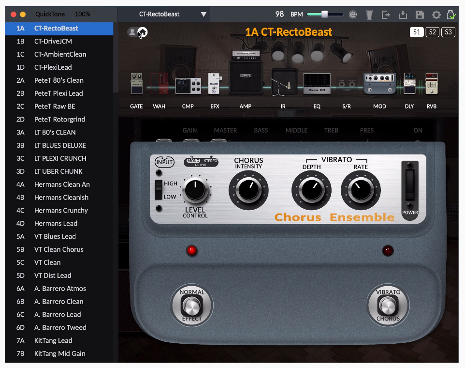Select the S/R send-return block
Image resolution: width=465 pixels, height=368 pixels.
(x=347, y=85)
